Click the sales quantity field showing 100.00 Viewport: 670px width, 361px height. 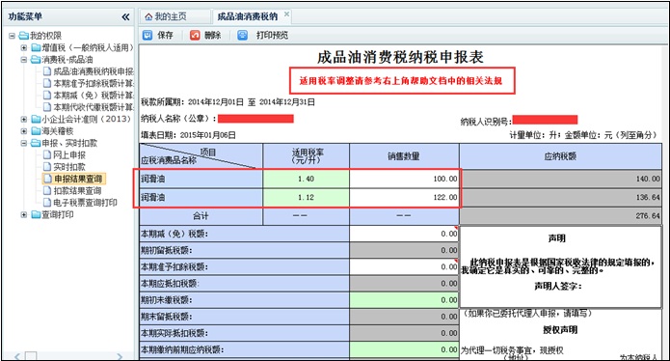(404, 179)
